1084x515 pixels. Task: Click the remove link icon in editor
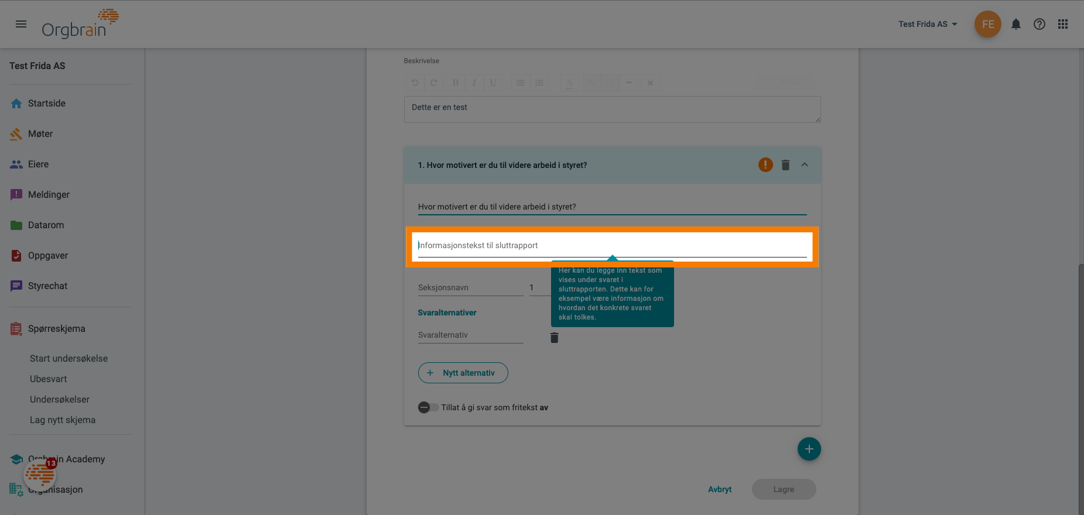click(x=610, y=83)
